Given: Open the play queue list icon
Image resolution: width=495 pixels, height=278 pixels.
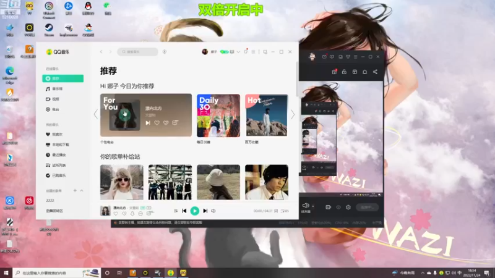Looking at the screenshot, I should tap(285, 211).
